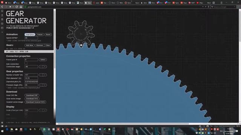Viewport: 241px width, 135px height.
Task: Click the Clear gears button
Action: [48, 45]
